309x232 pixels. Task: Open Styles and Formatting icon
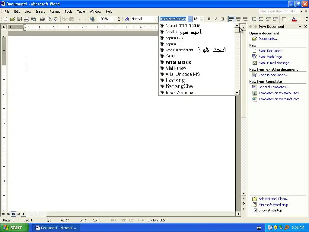pyautogui.click(x=127, y=19)
